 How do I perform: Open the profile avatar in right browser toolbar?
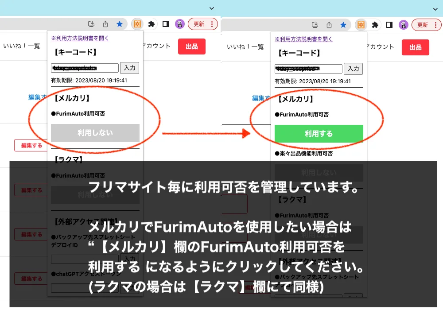(x=404, y=25)
